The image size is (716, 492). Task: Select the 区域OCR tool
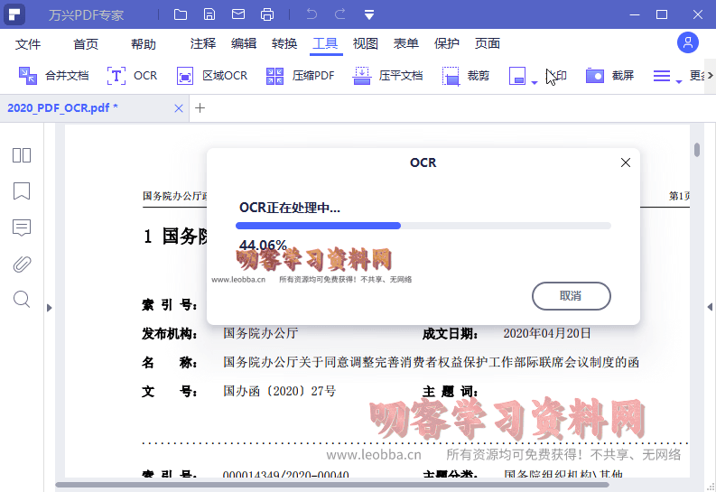click(185, 76)
